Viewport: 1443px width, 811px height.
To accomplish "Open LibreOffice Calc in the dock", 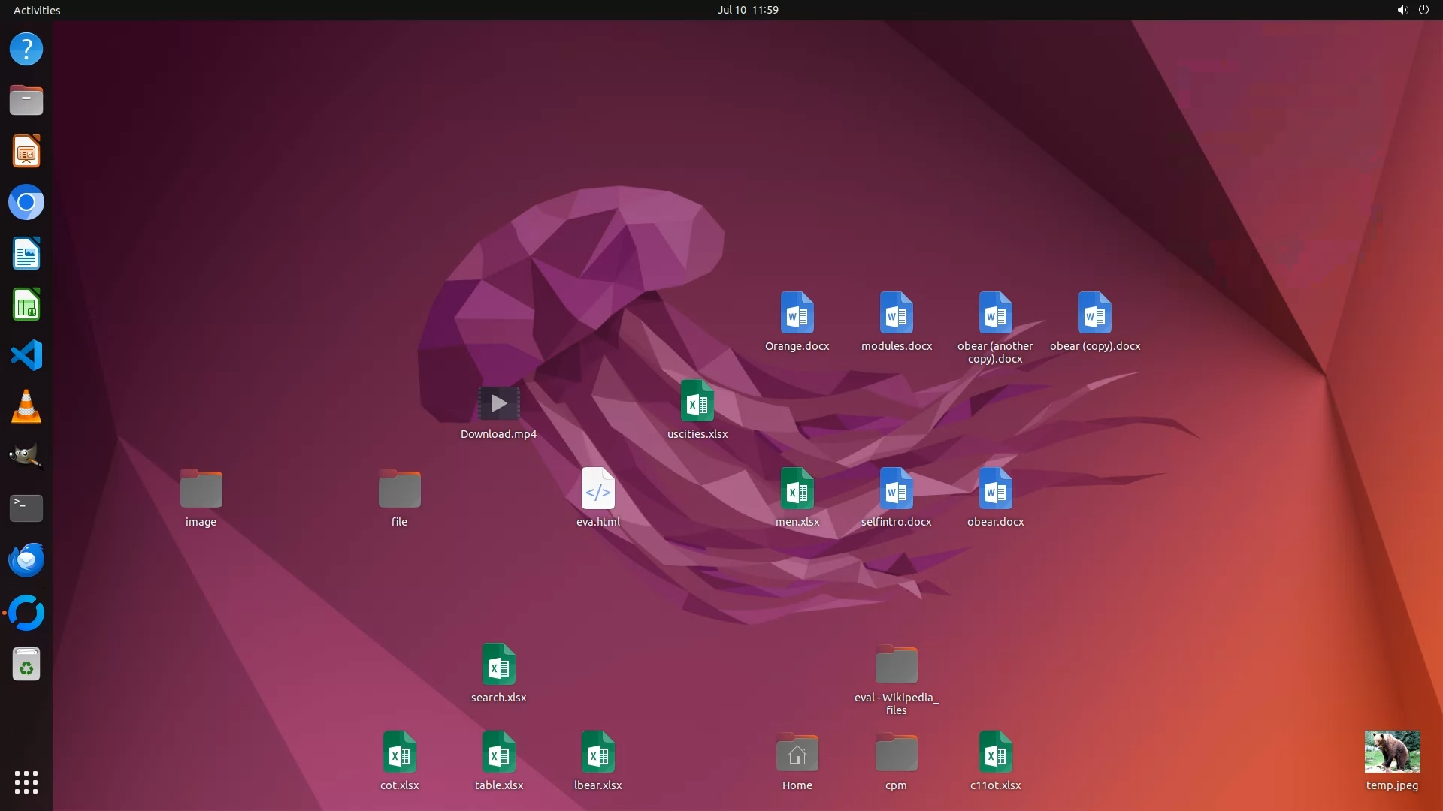I will coord(26,305).
